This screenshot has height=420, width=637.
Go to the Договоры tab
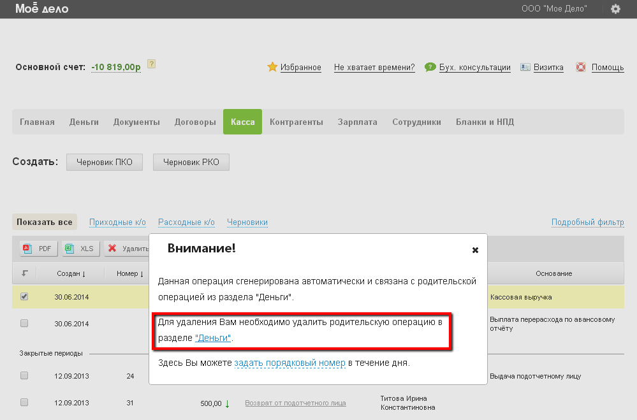195,122
